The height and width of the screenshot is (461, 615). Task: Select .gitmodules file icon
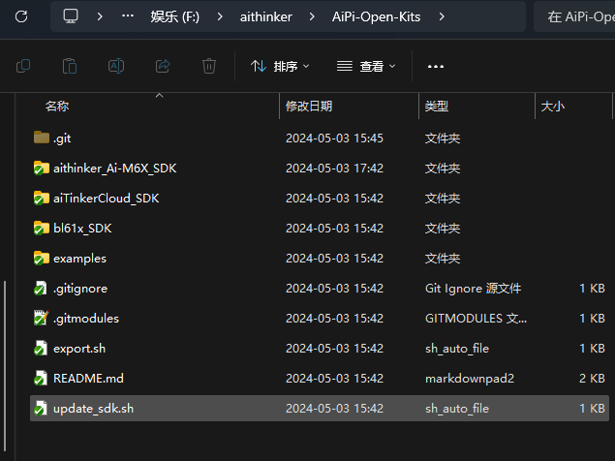click(x=41, y=319)
